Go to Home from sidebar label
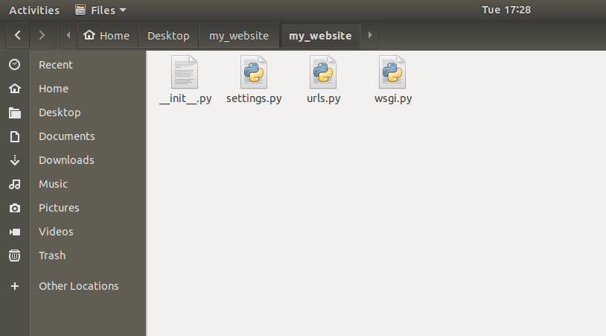The width and height of the screenshot is (606, 336). tap(54, 89)
